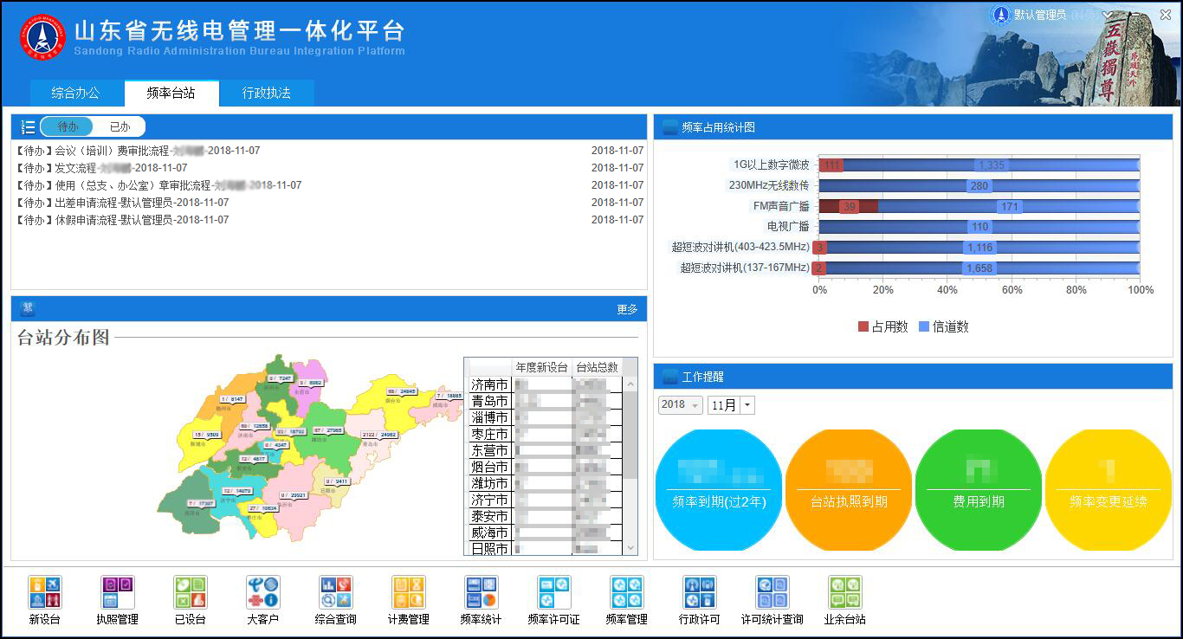1183x639 pixels.
Task: Toggle the 占用数 legend series
Action: coord(882,326)
